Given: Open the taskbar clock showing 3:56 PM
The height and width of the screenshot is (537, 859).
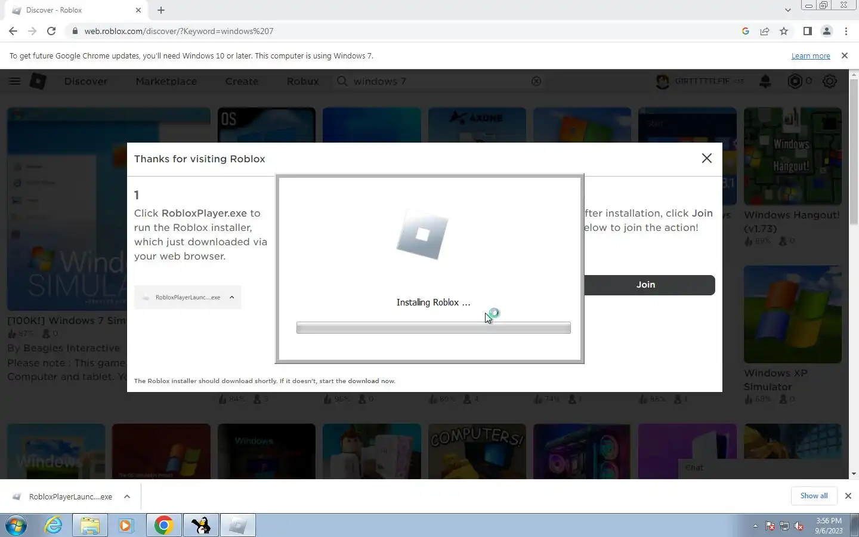Looking at the screenshot, I should pyautogui.click(x=829, y=526).
